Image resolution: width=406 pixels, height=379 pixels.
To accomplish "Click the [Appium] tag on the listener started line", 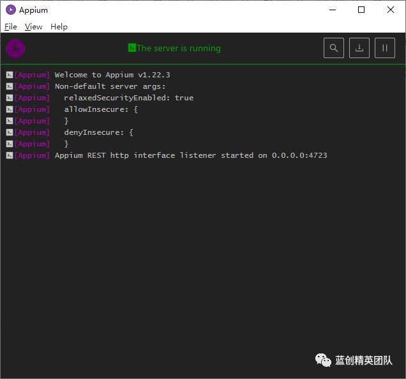I will point(32,155).
